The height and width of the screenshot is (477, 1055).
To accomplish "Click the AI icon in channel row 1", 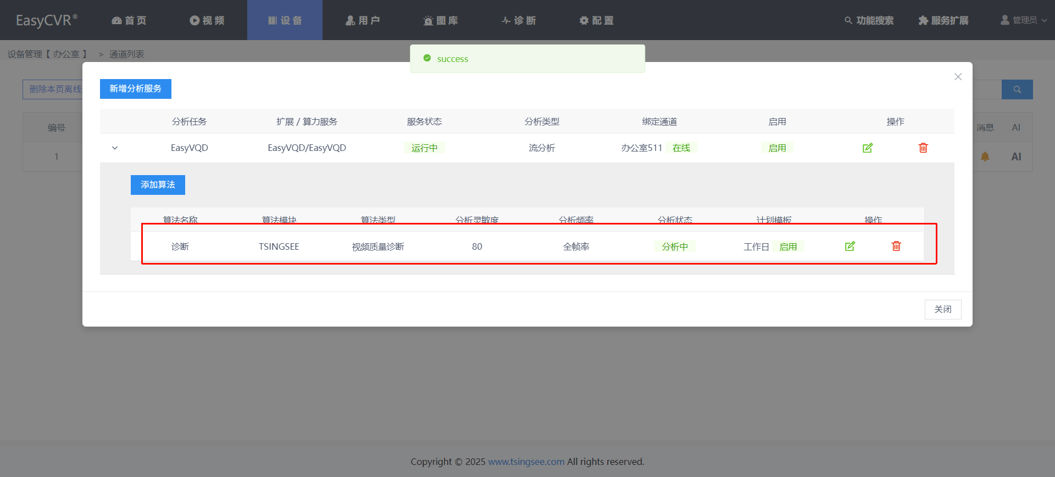I will [x=1016, y=156].
